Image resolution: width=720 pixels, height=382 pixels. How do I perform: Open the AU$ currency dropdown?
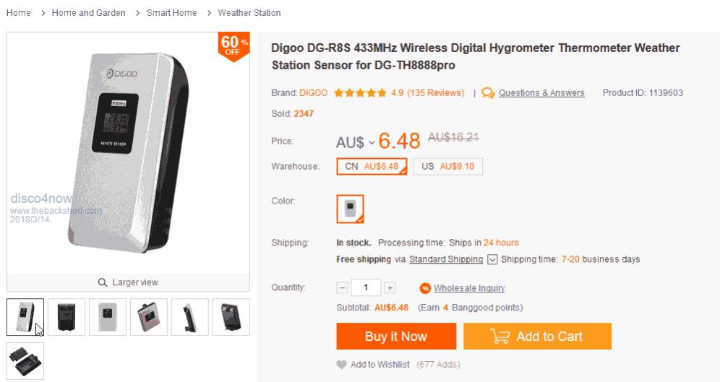(x=356, y=143)
